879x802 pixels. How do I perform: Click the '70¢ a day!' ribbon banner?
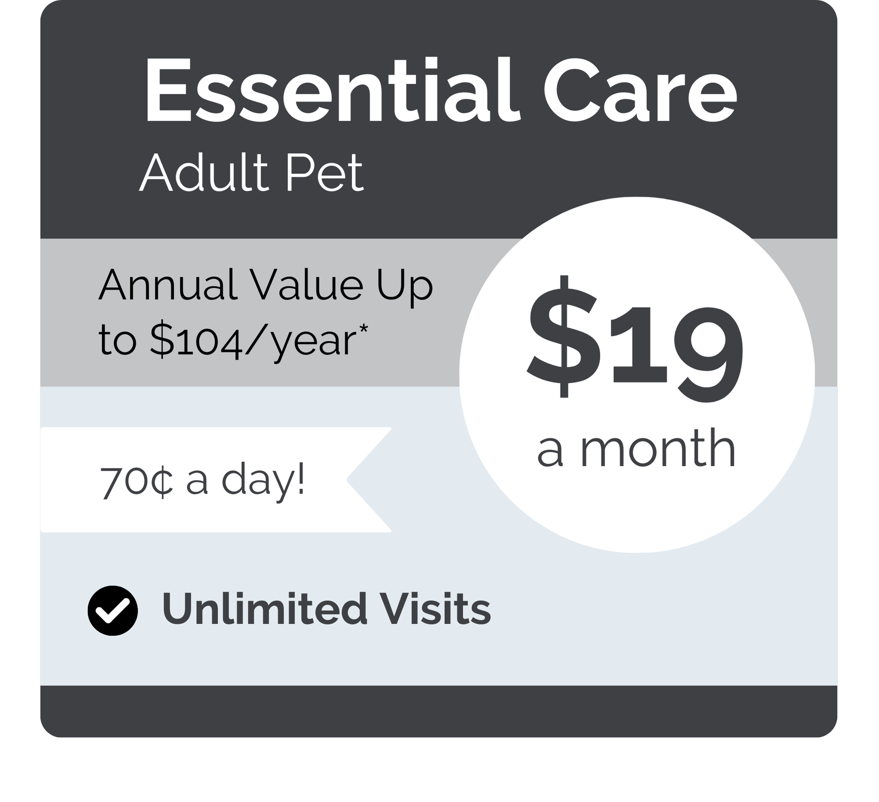(x=203, y=480)
